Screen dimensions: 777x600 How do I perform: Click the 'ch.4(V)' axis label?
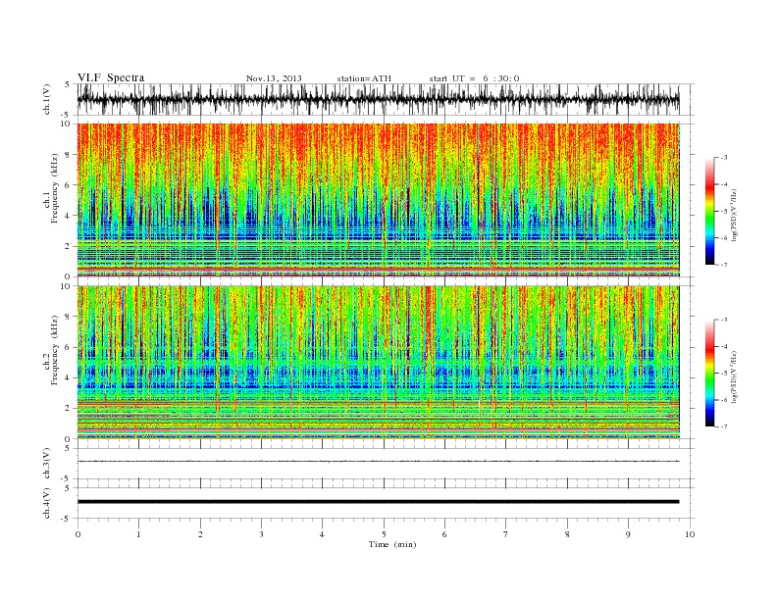pos(47,503)
